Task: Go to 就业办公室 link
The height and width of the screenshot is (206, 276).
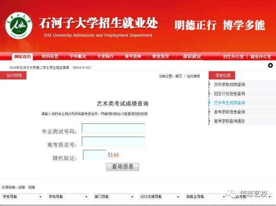Action: (x=260, y=57)
